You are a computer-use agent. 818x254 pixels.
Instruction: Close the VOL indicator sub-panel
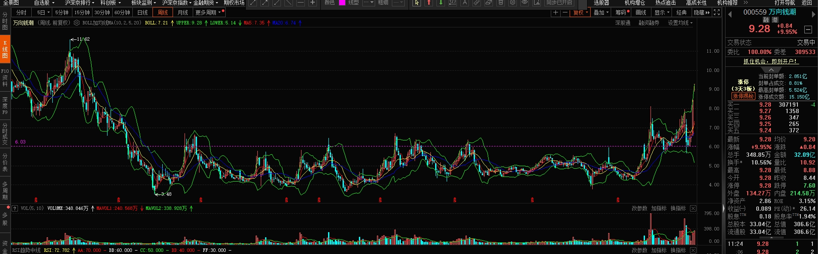pyautogui.click(x=693, y=209)
